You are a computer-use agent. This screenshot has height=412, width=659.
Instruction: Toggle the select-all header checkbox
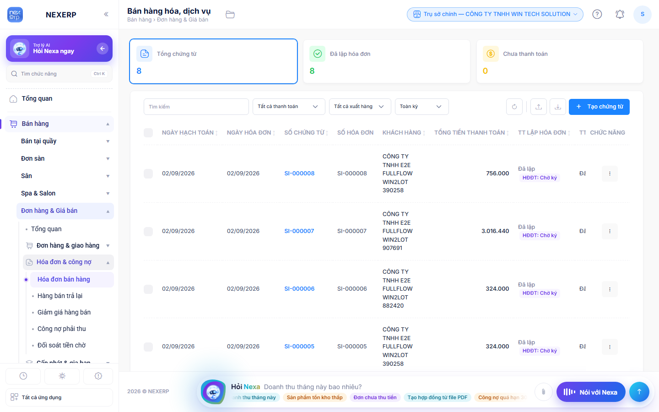(148, 133)
